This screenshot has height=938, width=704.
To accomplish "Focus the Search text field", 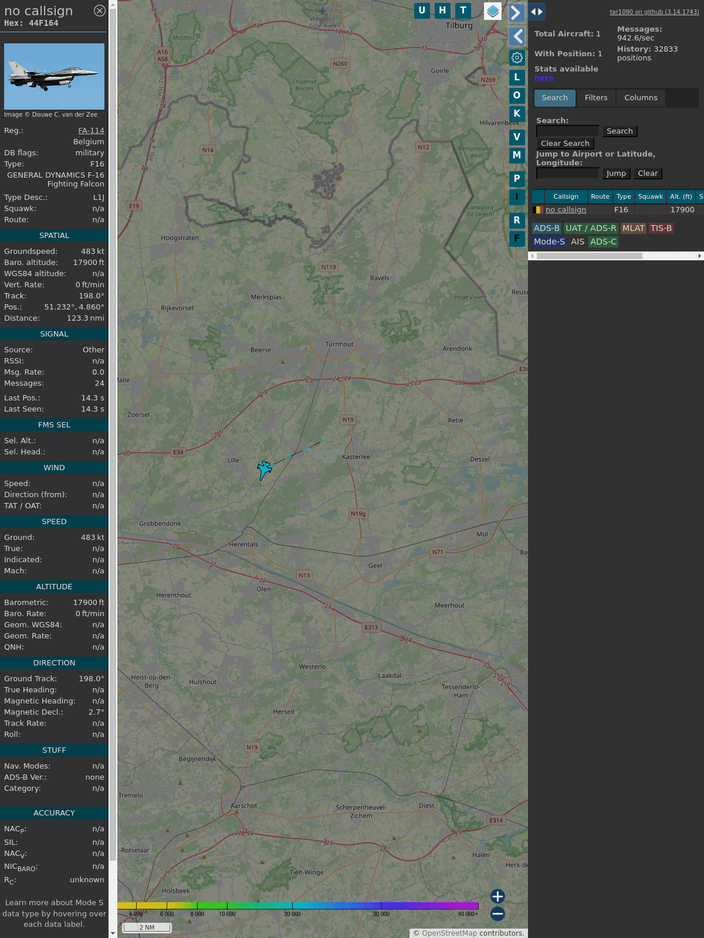I will coord(567,131).
